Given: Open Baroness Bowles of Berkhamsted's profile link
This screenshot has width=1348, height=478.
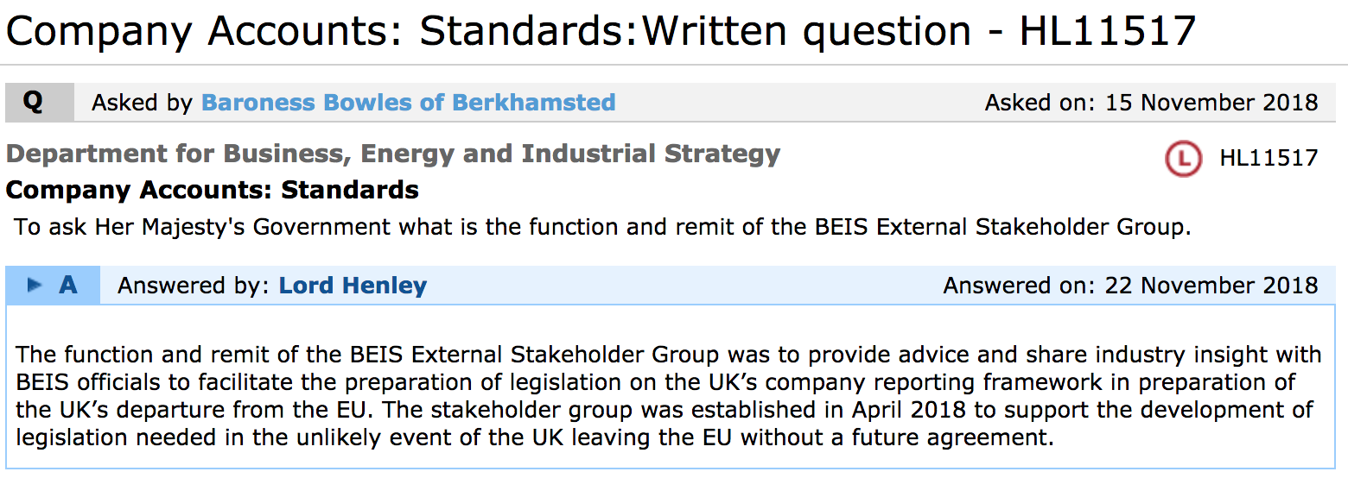Looking at the screenshot, I should (x=408, y=103).
